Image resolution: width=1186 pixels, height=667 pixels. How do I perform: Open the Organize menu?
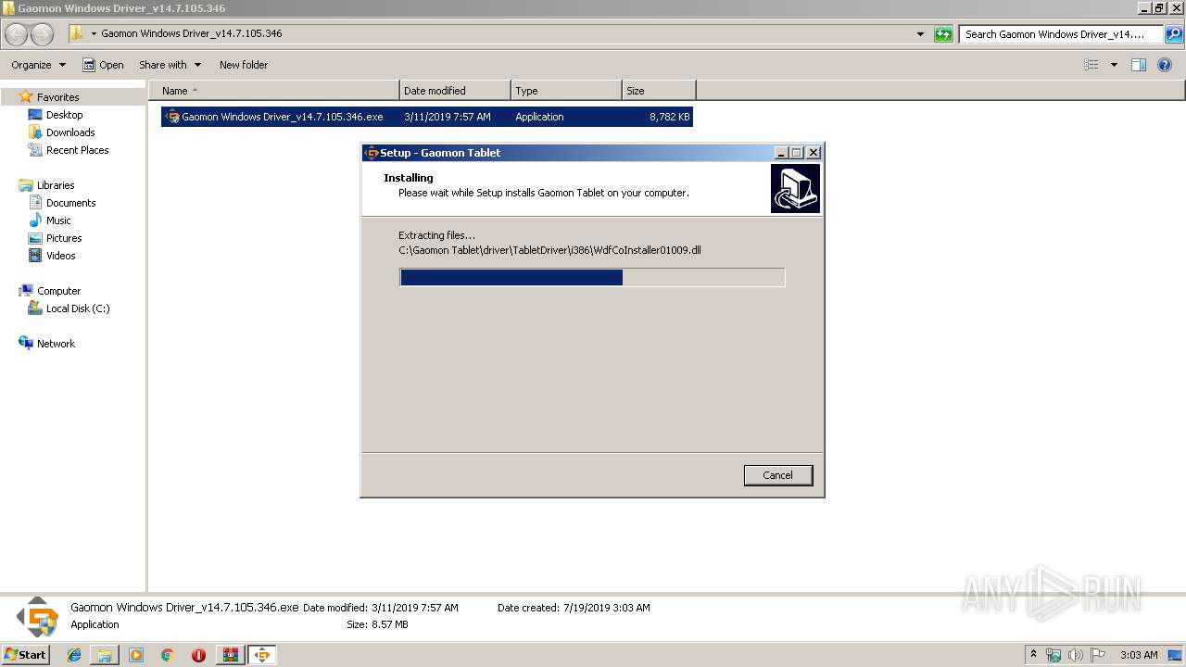(38, 65)
